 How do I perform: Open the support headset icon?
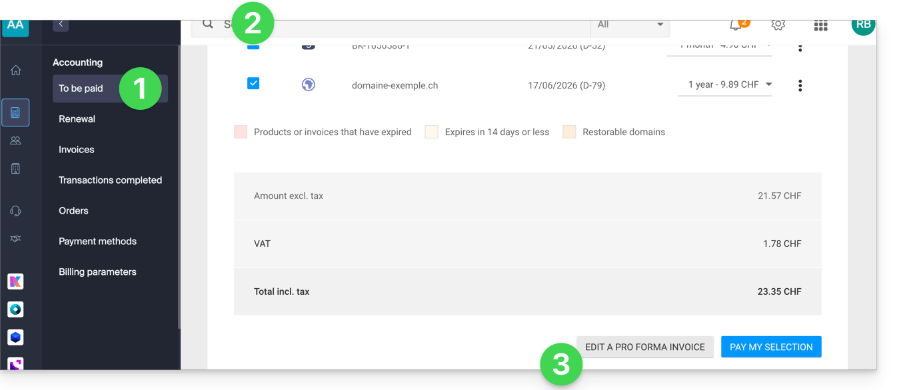(x=15, y=211)
